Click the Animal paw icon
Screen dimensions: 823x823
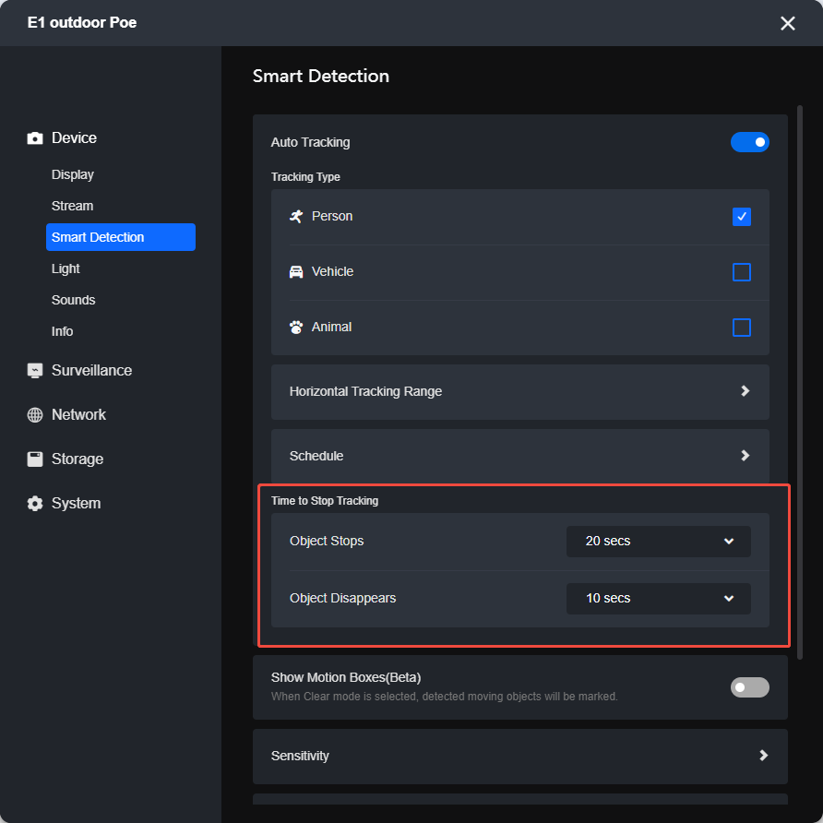(x=296, y=327)
